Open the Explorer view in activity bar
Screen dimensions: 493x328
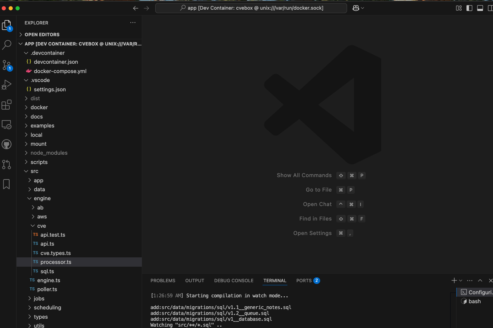[x=7, y=25]
